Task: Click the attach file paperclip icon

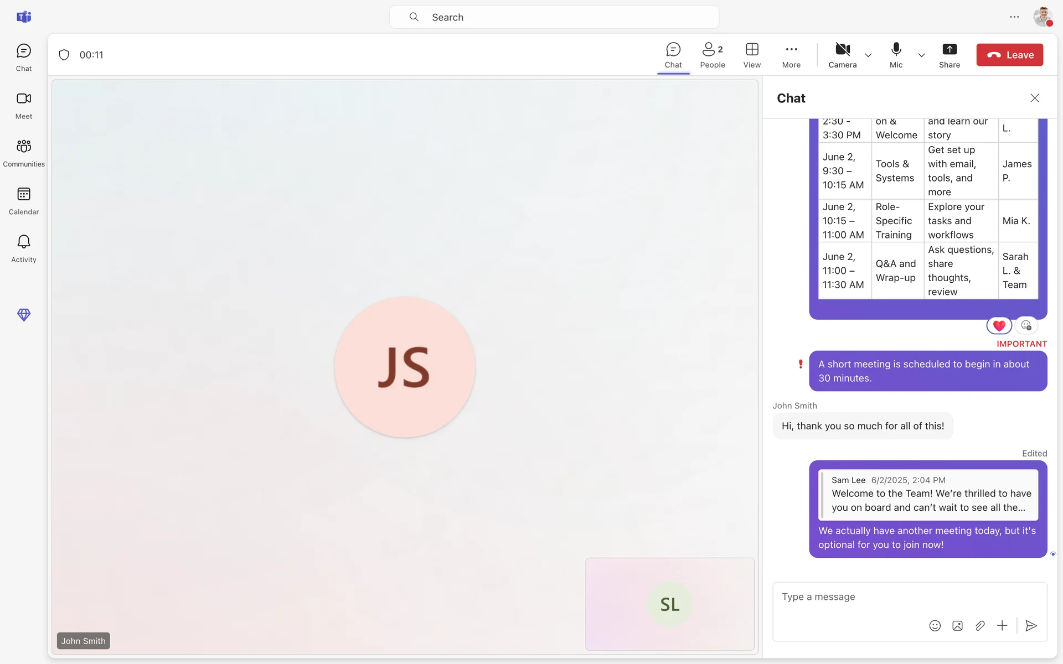Action: coord(980,626)
